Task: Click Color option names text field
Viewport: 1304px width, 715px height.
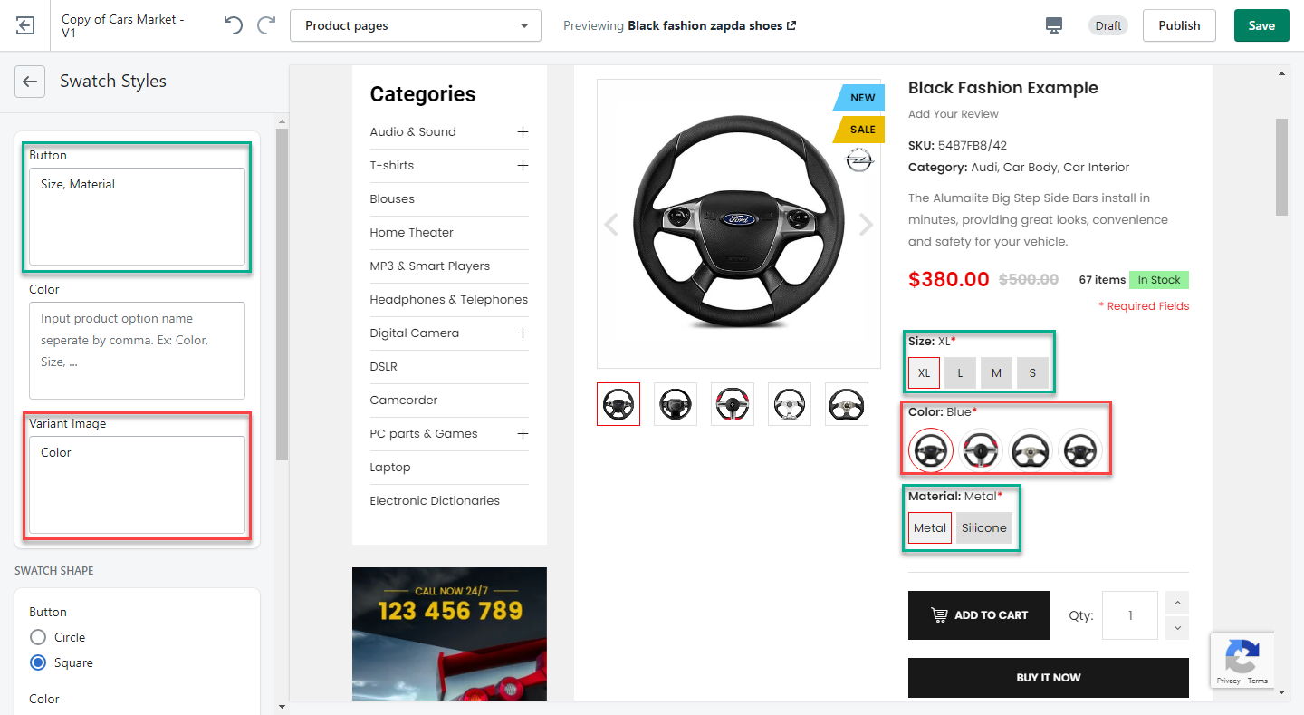Action: (x=138, y=351)
